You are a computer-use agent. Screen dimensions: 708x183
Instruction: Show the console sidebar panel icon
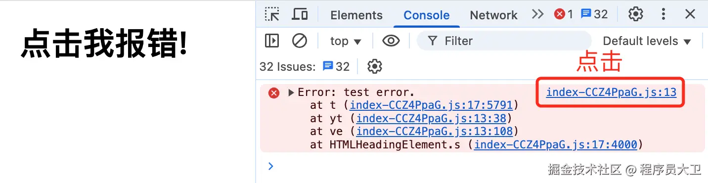(x=272, y=41)
